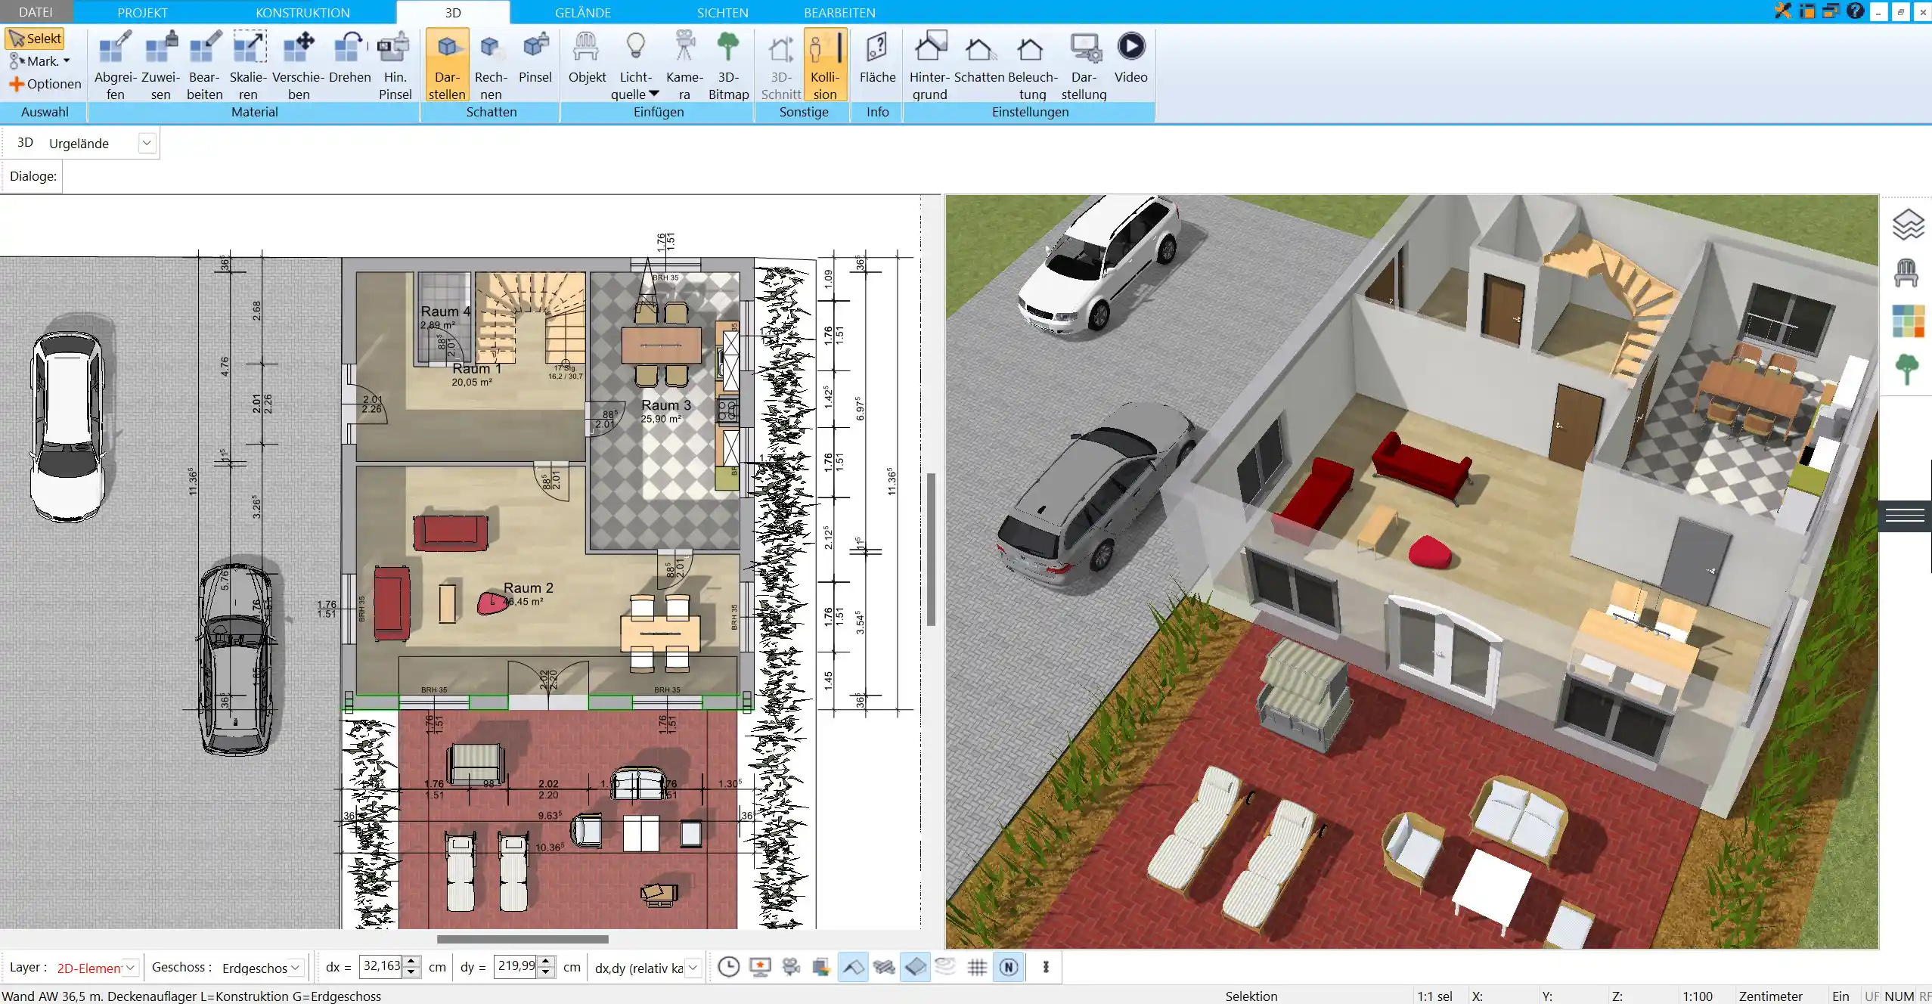
Task: Switch to KONSTRUKTION tab
Action: coord(302,12)
